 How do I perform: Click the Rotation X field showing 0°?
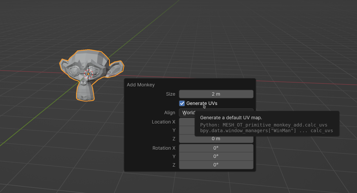point(216,148)
